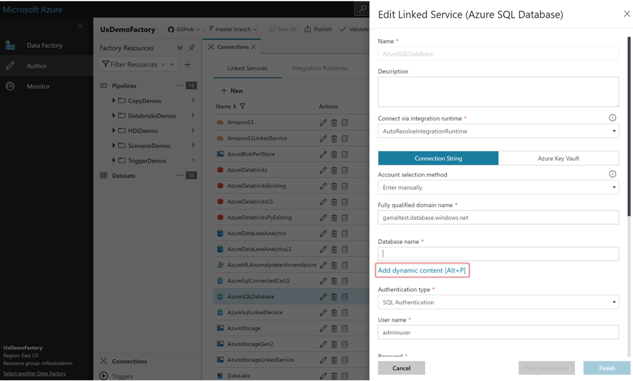Click the search icon in the top bar
Viewport: 633px width, 381px height.
(x=362, y=9)
